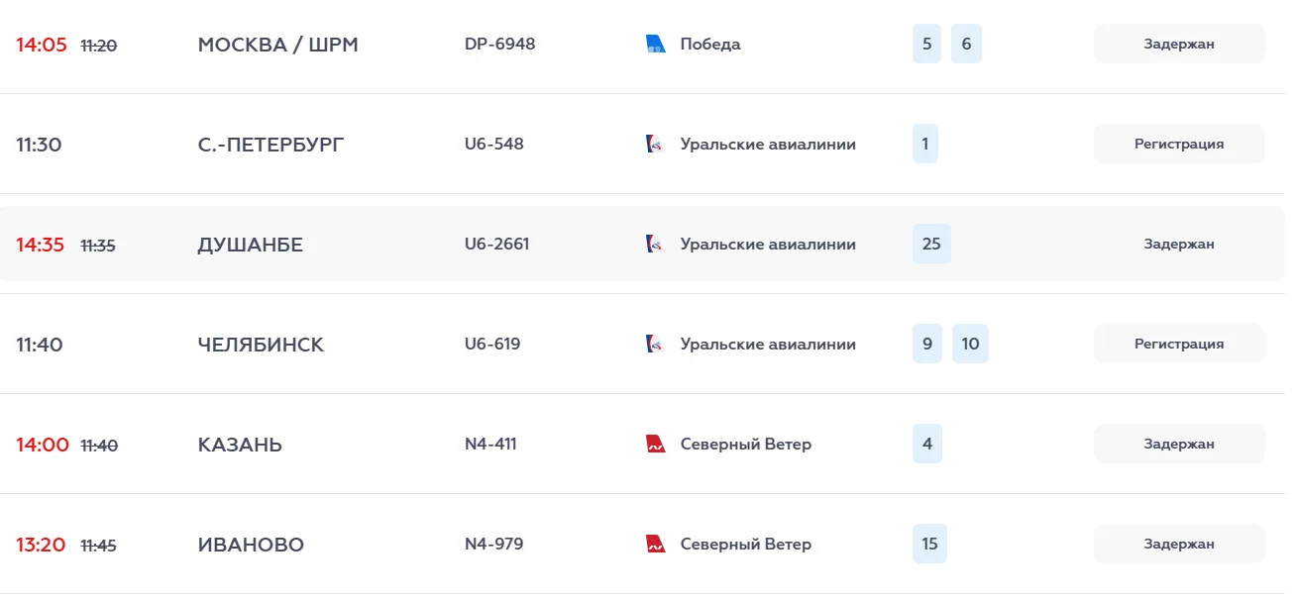Image resolution: width=1296 pixels, height=600 pixels.
Task: Select check-in counter badge 25
Action: tap(931, 244)
